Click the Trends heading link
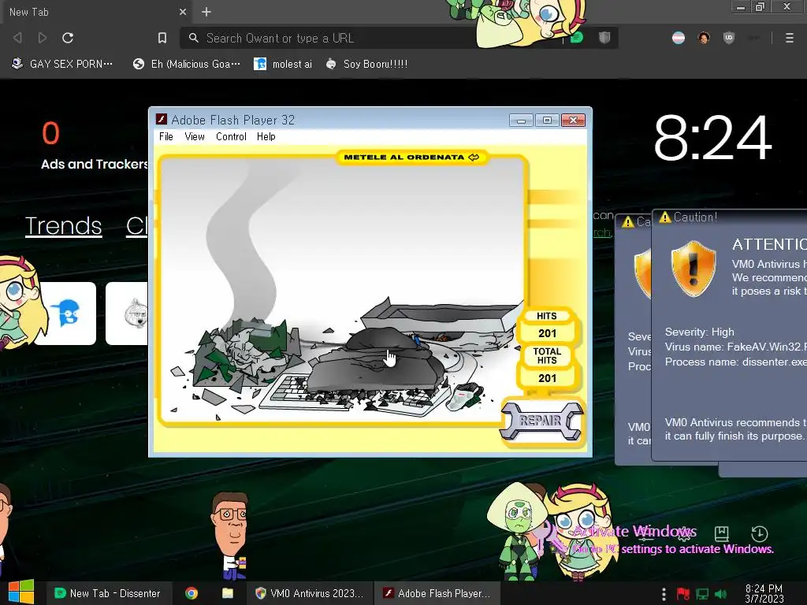The height and width of the screenshot is (605, 807). tap(63, 226)
